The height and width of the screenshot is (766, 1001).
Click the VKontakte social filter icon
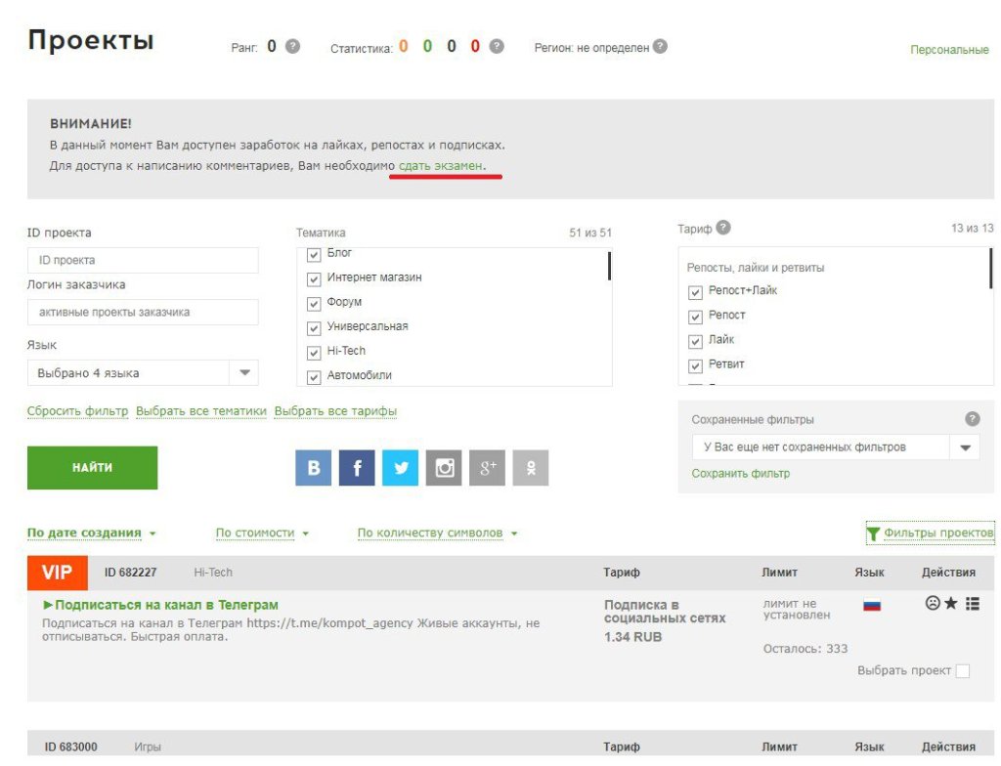314,468
